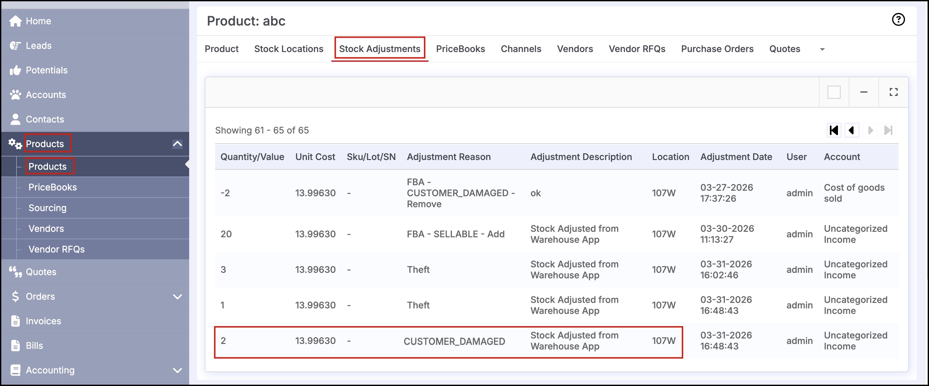Switch to the Purchase Orders tab

tap(717, 49)
